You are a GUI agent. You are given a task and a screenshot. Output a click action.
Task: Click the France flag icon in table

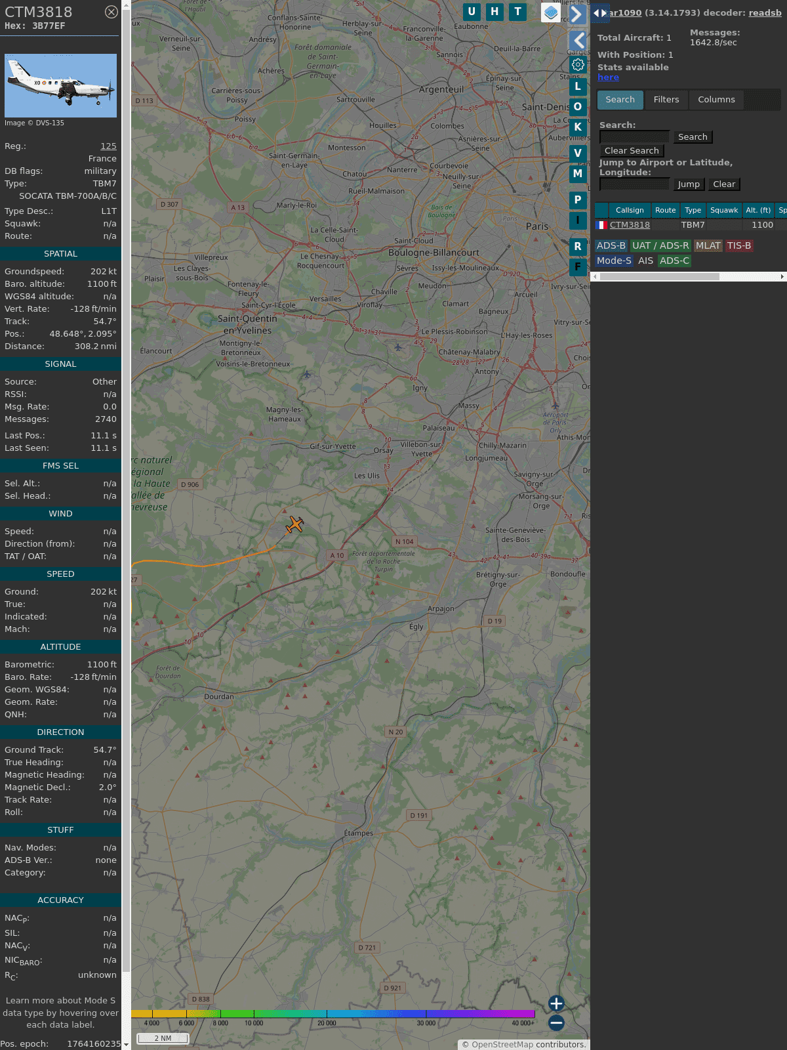pyautogui.click(x=601, y=225)
